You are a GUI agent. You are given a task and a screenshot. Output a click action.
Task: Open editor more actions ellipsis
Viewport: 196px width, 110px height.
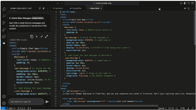192,8
